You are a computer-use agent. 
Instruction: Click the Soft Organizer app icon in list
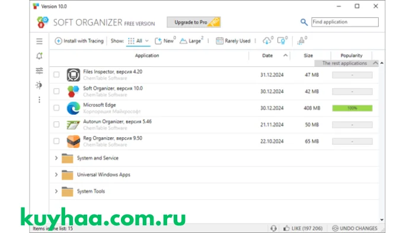[x=73, y=91]
